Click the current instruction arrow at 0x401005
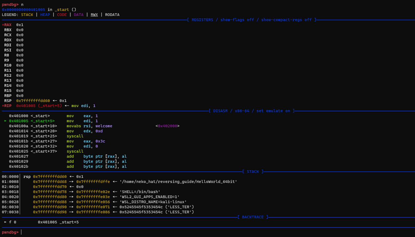This screenshot has width=415, height=237. (5, 121)
